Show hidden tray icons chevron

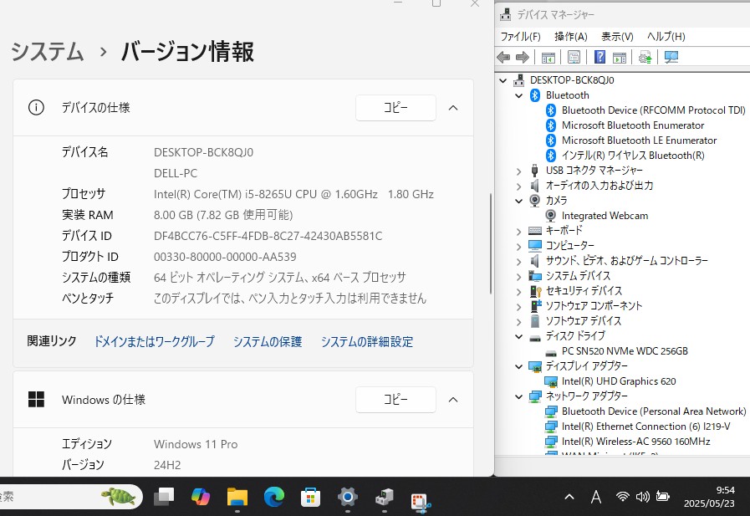pyautogui.click(x=569, y=497)
